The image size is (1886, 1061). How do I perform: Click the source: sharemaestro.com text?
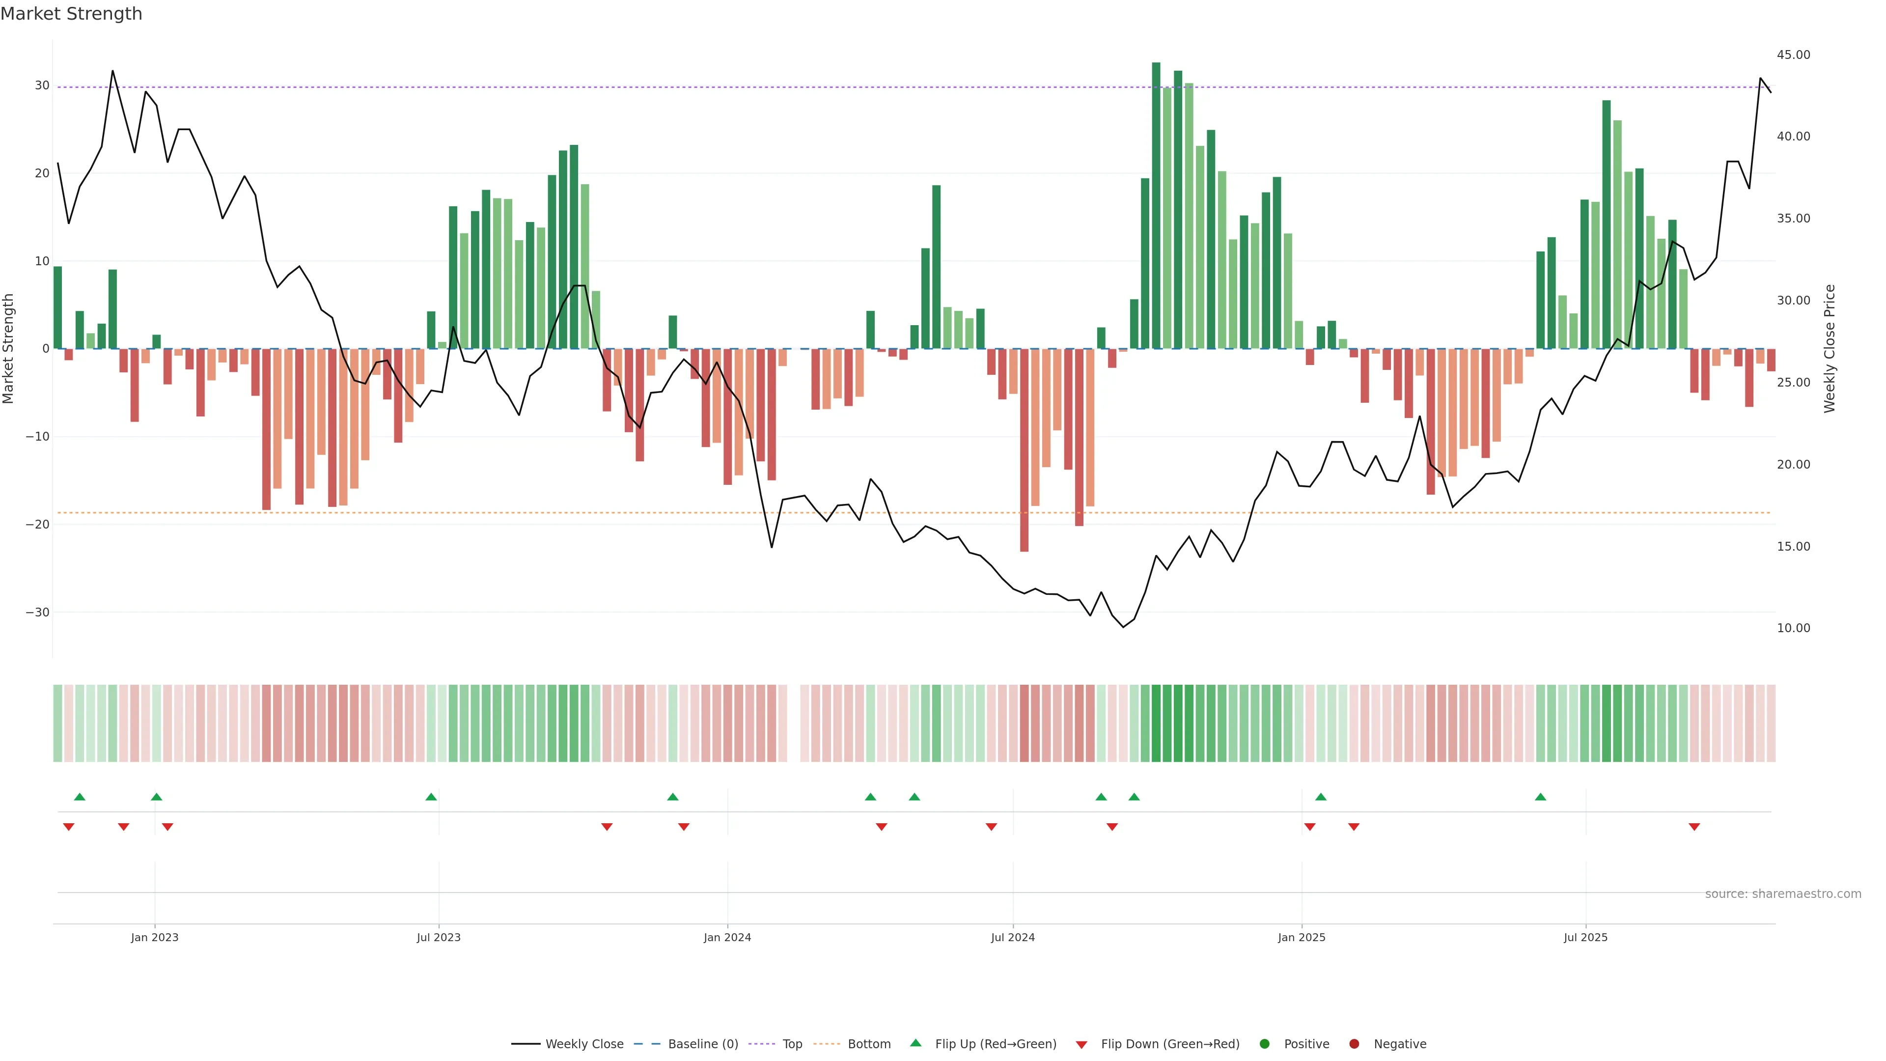[1783, 894]
